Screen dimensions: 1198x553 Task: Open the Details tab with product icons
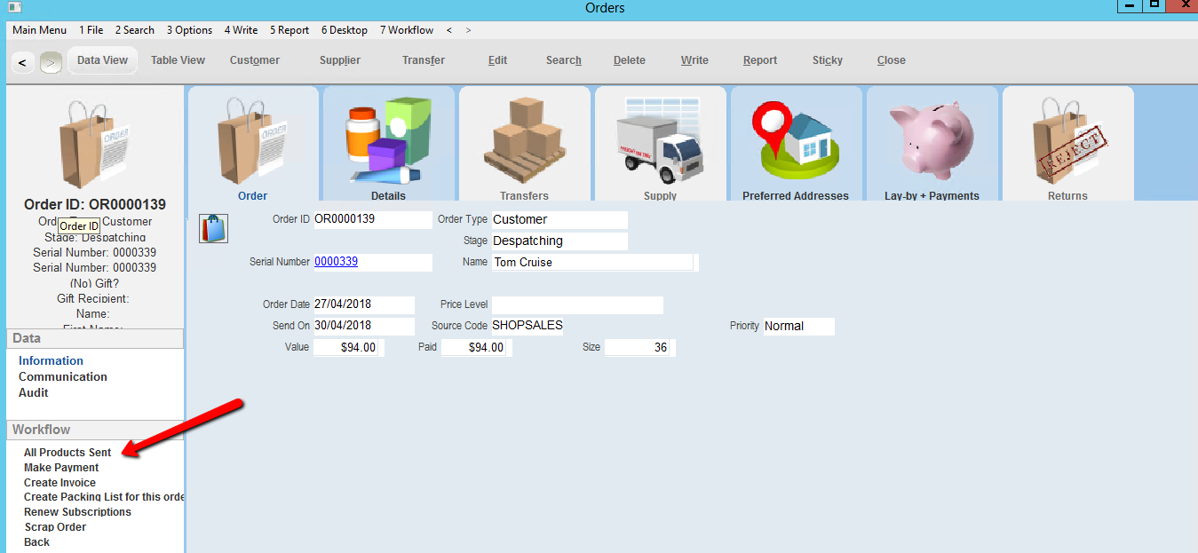[x=388, y=144]
